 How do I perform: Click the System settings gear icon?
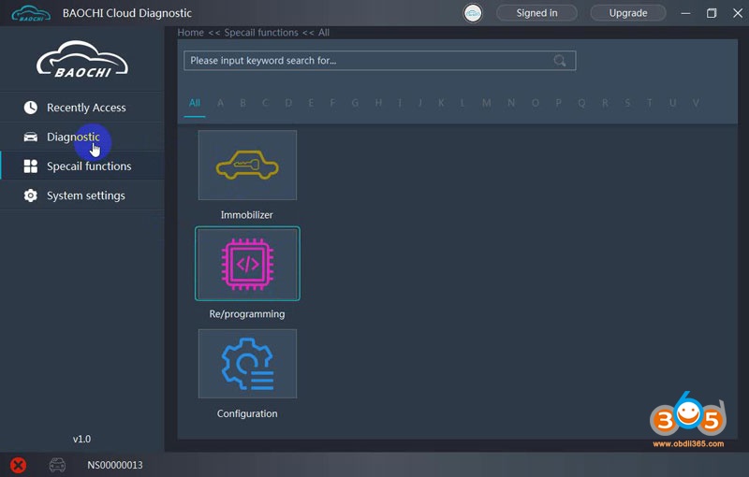31,195
